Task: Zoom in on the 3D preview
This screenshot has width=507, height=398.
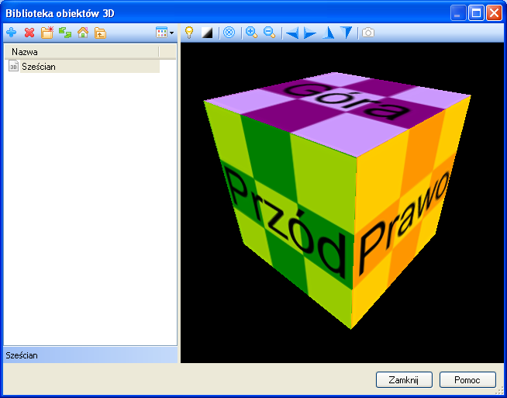Action: coord(251,33)
